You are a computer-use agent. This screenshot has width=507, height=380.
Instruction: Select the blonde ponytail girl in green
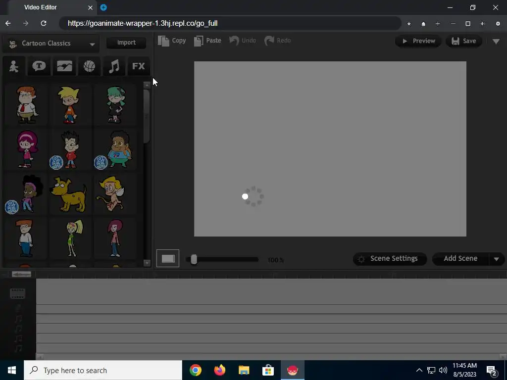pos(74,238)
